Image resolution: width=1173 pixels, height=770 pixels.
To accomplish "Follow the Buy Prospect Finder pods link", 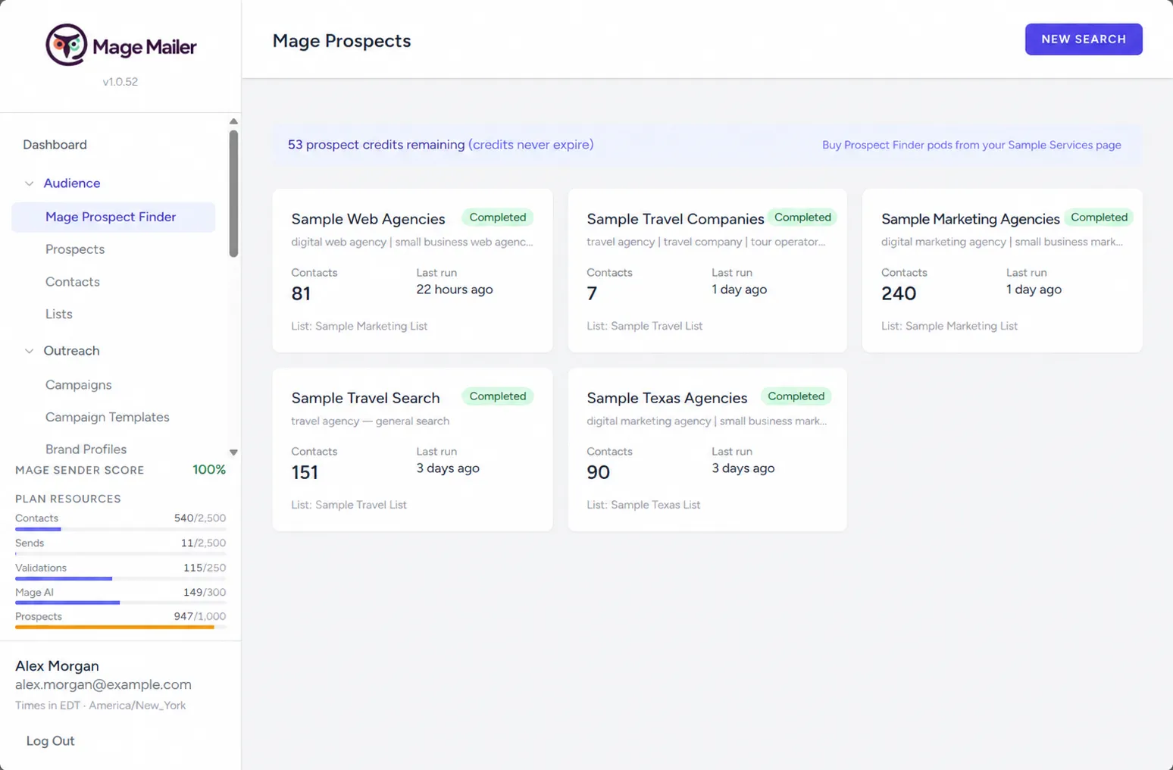I will point(971,145).
